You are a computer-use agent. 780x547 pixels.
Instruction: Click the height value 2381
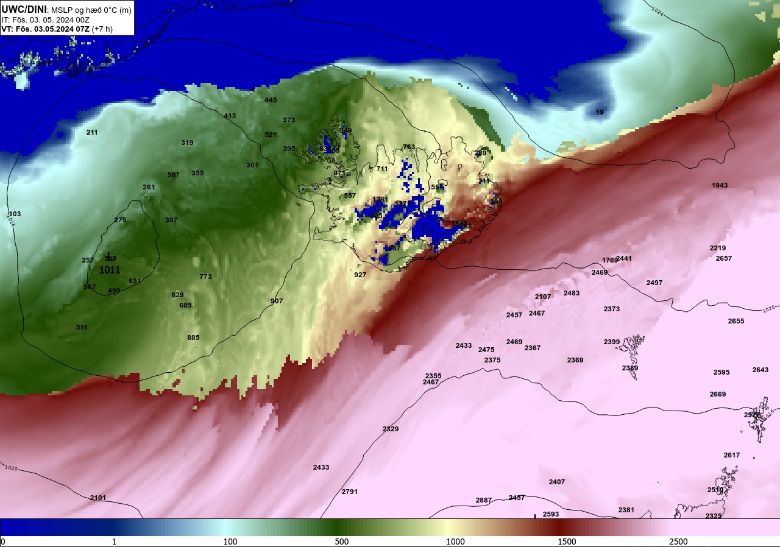[626, 510]
